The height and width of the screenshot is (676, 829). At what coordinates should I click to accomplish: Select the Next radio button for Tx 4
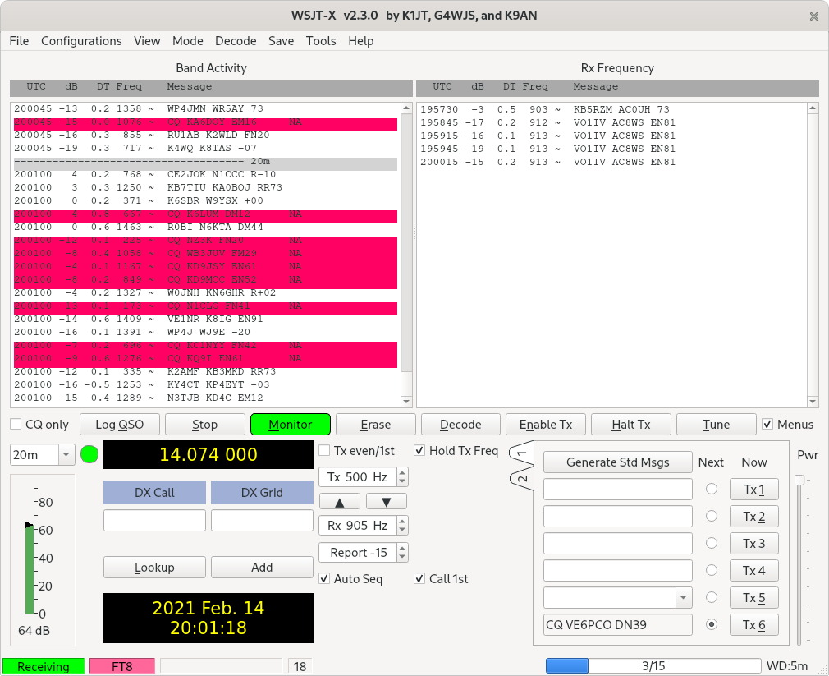712,570
